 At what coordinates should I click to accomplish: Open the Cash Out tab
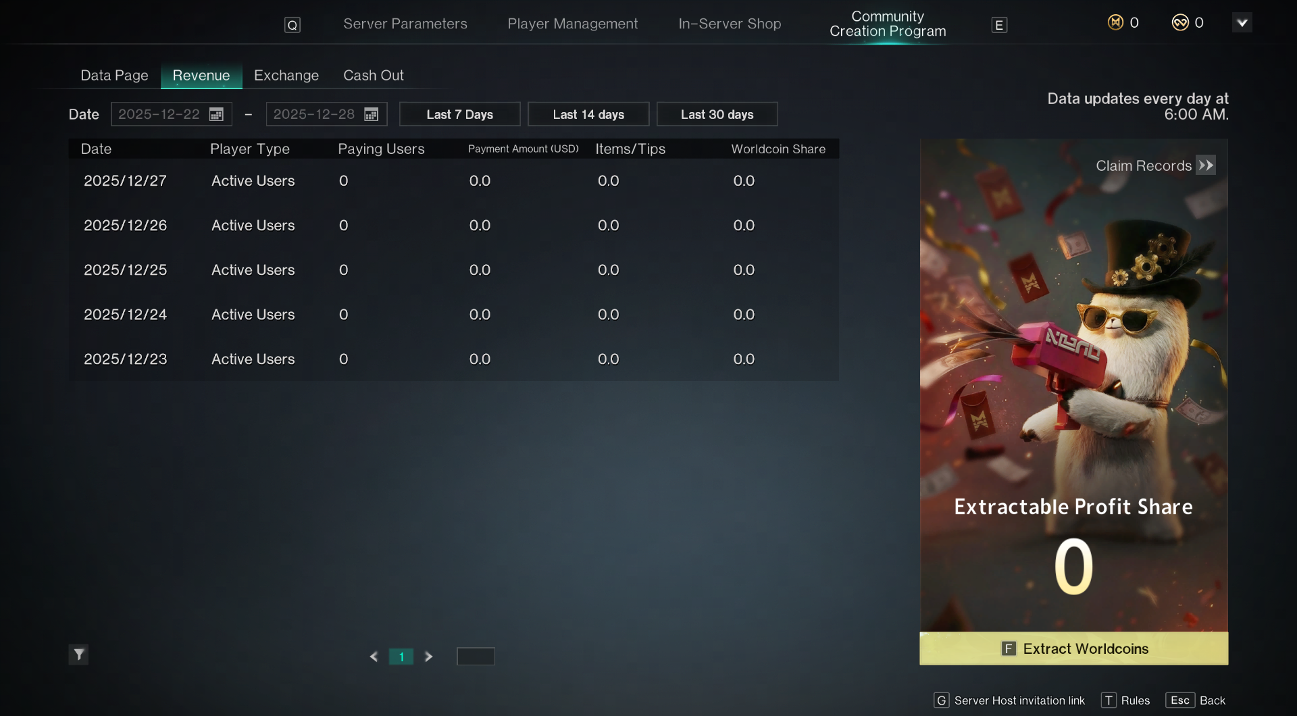(x=374, y=76)
